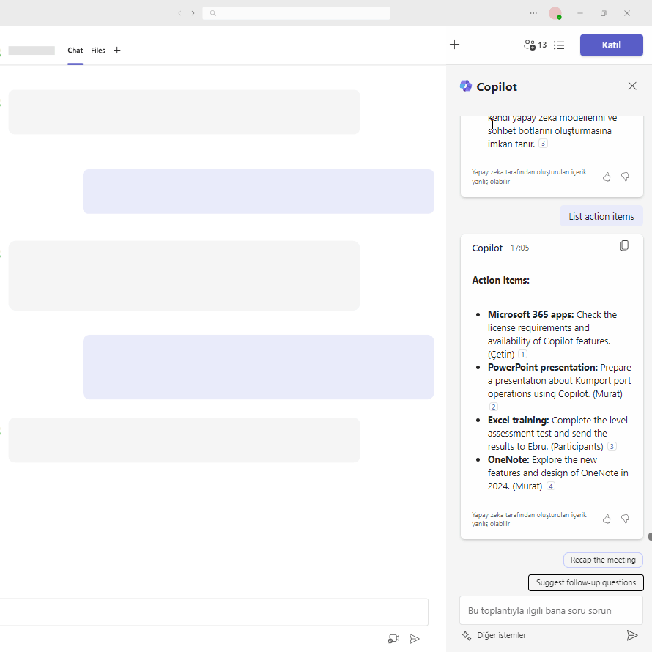Click the search box in title bar
Screen dimensions: 652x652
[x=296, y=13]
